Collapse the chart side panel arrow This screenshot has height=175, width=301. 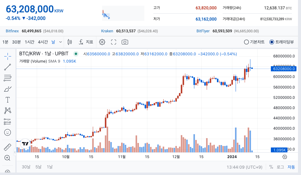click(x=15, y=152)
